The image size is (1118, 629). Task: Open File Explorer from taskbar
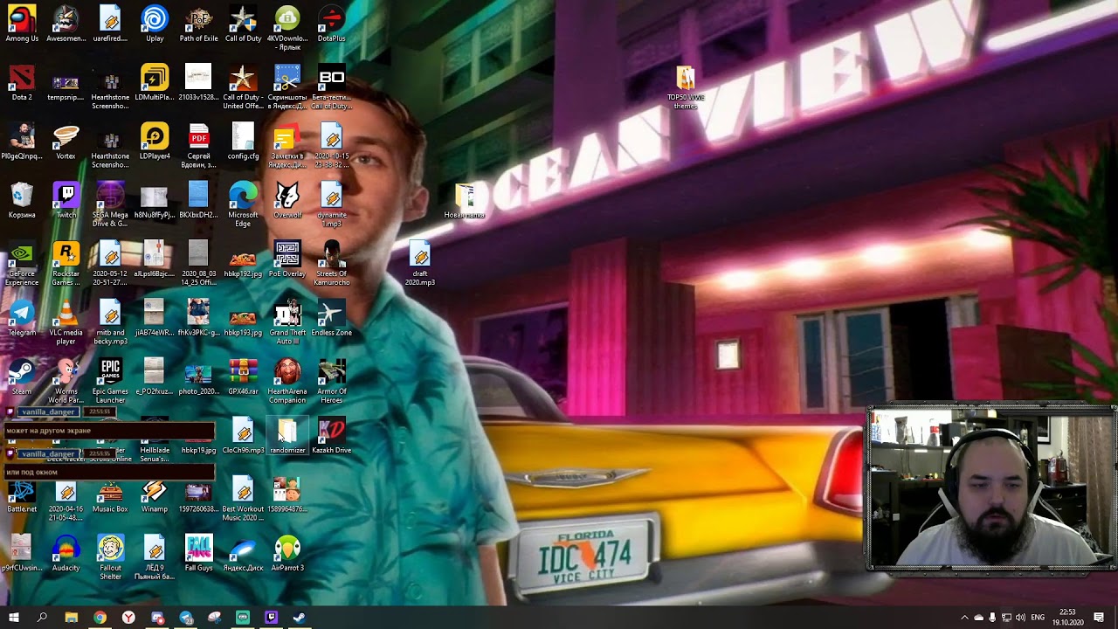click(x=72, y=618)
